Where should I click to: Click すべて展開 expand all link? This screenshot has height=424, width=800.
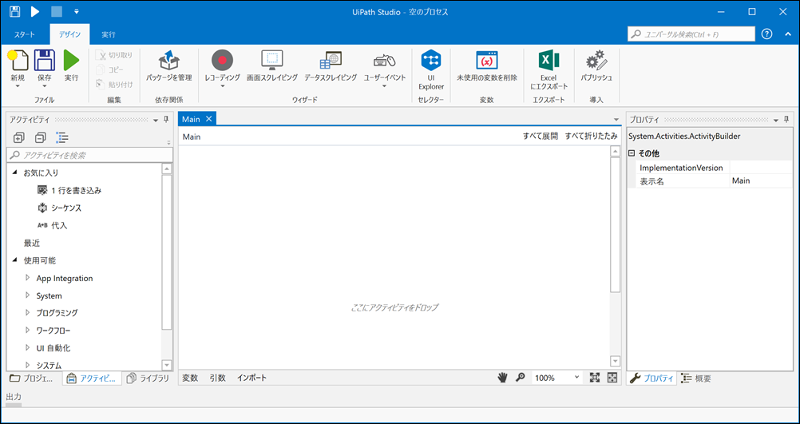point(540,137)
